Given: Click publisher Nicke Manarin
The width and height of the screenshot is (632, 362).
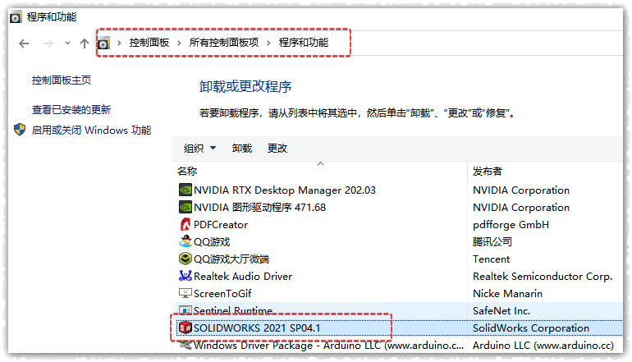Looking at the screenshot, I should pyautogui.click(x=507, y=294).
